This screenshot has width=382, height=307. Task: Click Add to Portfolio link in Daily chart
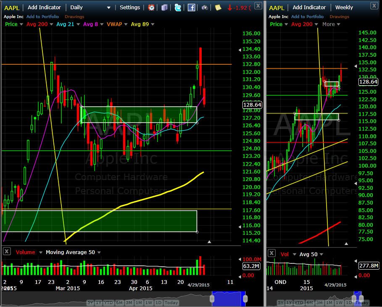pos(42,16)
